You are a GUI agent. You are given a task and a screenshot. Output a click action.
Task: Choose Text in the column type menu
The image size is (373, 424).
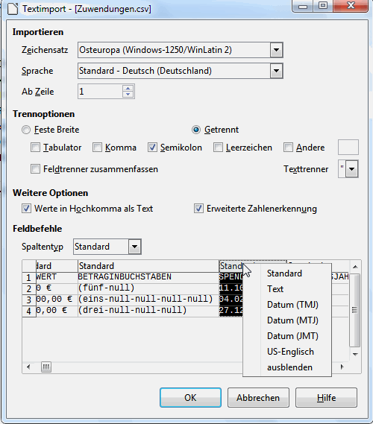275,289
